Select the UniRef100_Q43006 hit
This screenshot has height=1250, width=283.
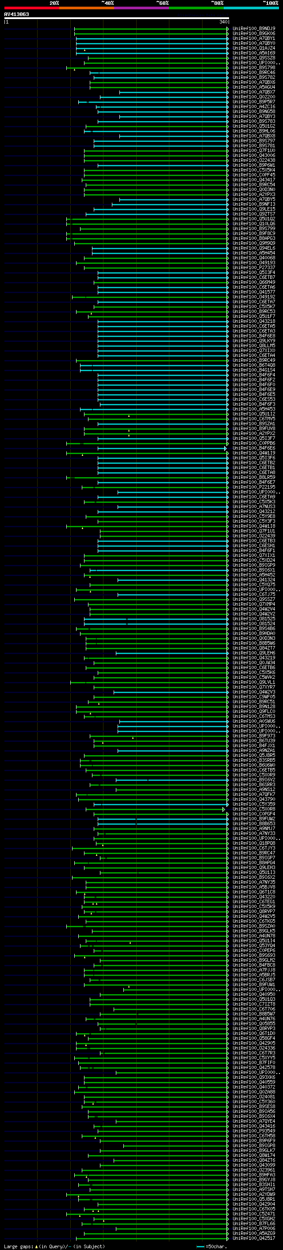click(x=253, y=155)
